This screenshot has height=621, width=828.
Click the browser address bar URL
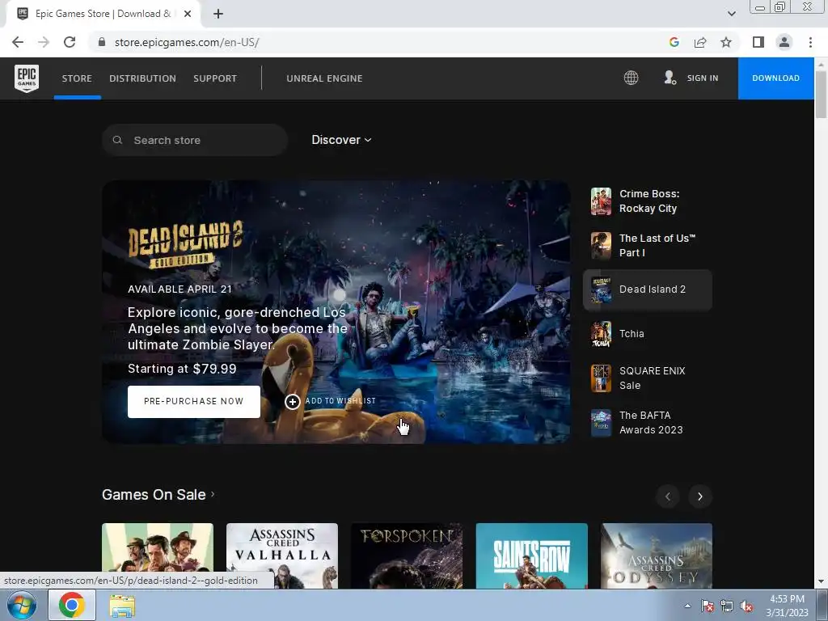(187, 42)
